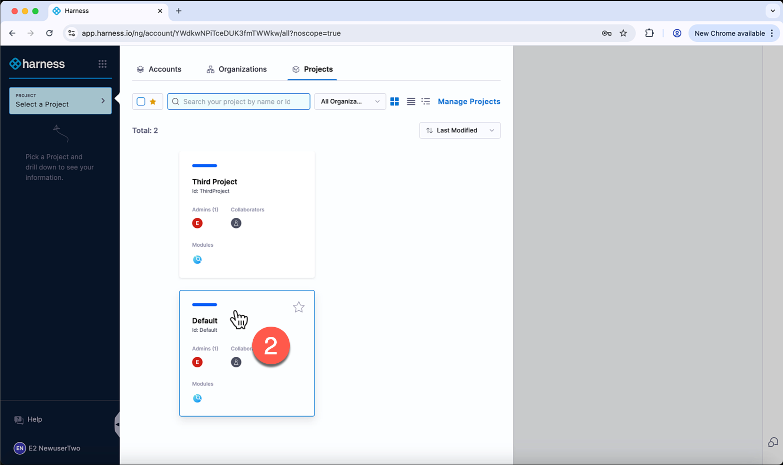
Task: Toggle the favorites filter checkbox
Action: (x=141, y=102)
